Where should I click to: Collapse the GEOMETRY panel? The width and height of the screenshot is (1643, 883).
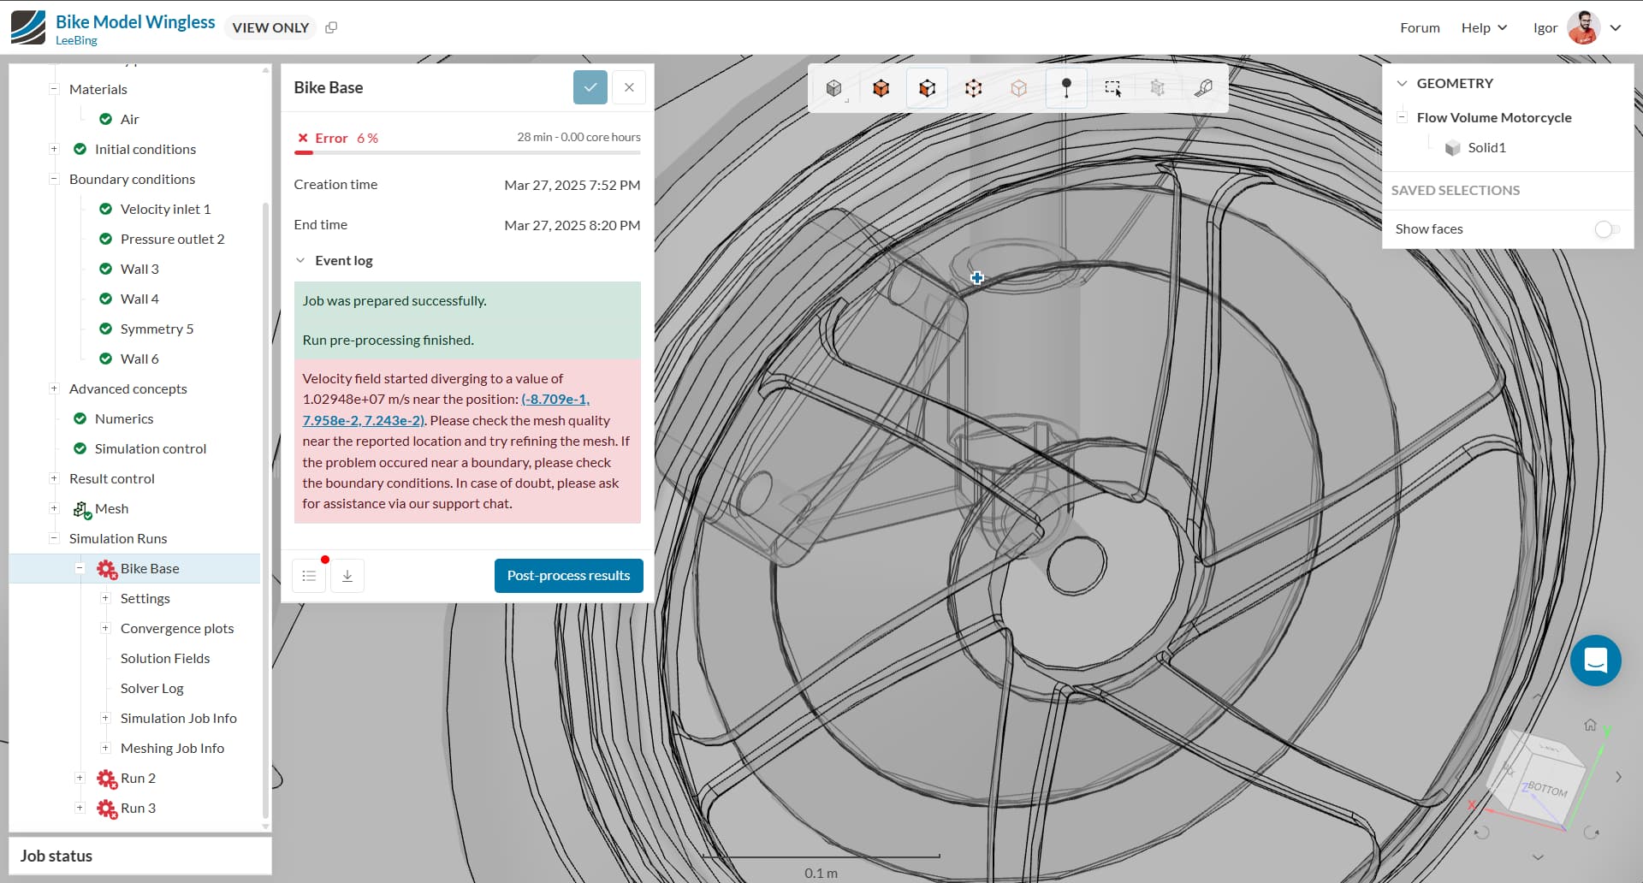point(1402,84)
